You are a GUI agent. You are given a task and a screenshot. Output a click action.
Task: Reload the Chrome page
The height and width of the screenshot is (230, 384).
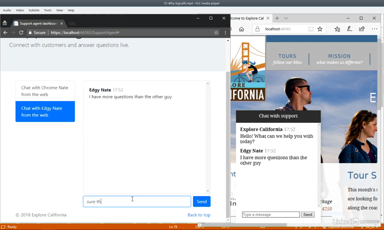(x=21, y=33)
